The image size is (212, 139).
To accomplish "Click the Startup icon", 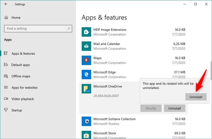I will [x=6, y=110].
